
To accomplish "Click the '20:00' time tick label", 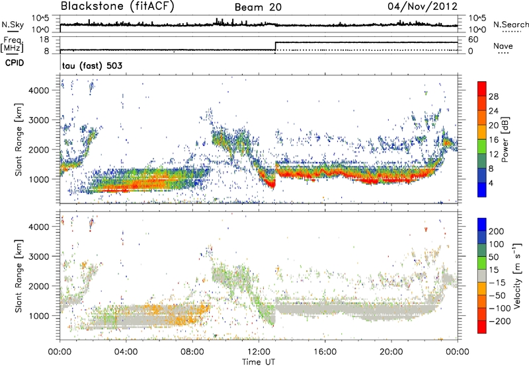I will click(391, 352).
